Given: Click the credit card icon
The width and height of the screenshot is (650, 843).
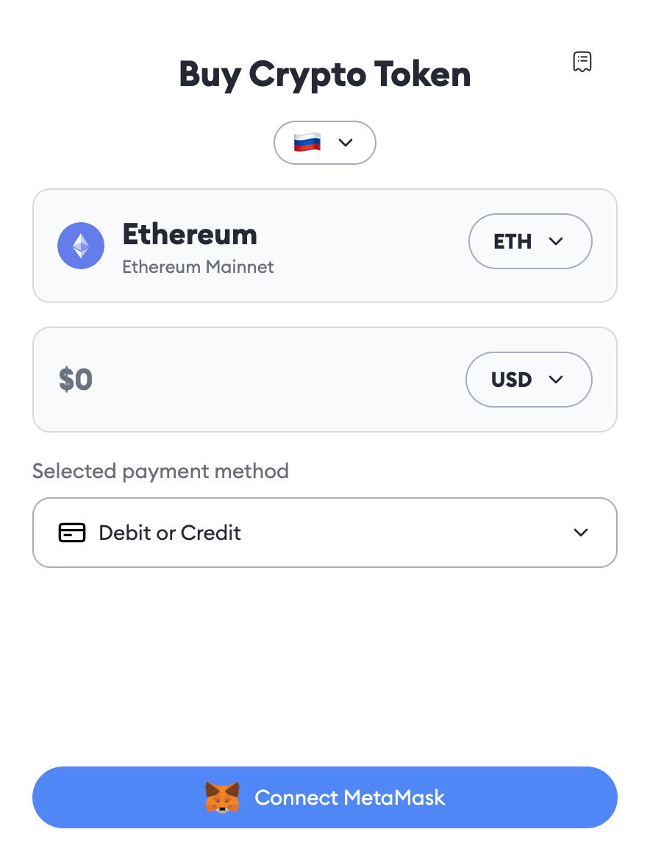Looking at the screenshot, I should click(x=72, y=533).
